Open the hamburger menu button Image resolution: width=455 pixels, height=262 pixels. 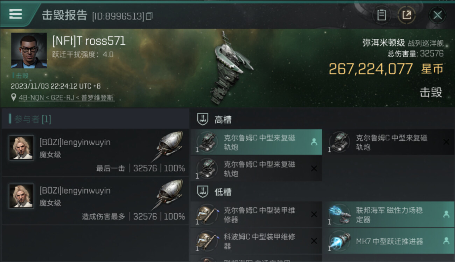pos(15,14)
